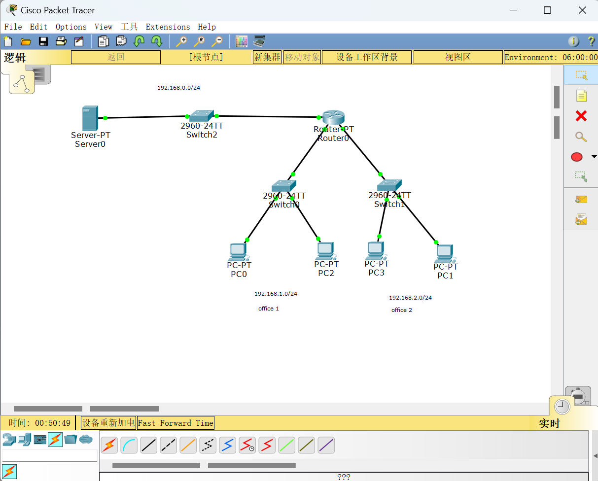Choose the red ellipse drawing tool

click(577, 157)
